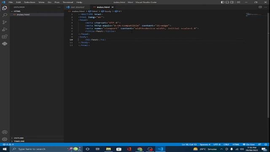Open the Help menu
The width and height of the screenshot is (270, 152).
pos(79,2)
